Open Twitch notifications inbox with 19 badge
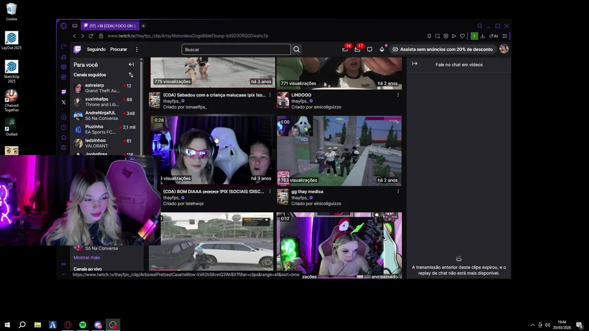The image size is (589, 331). click(x=345, y=49)
